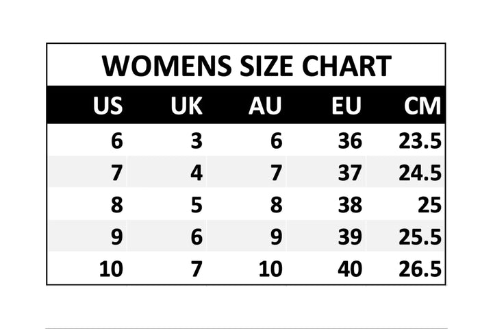
Task: Click the 26.5 CM value
Action: (420, 269)
